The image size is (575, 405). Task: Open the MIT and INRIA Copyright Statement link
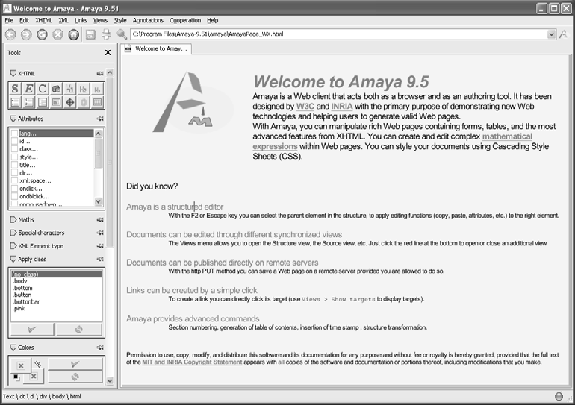[x=192, y=362]
